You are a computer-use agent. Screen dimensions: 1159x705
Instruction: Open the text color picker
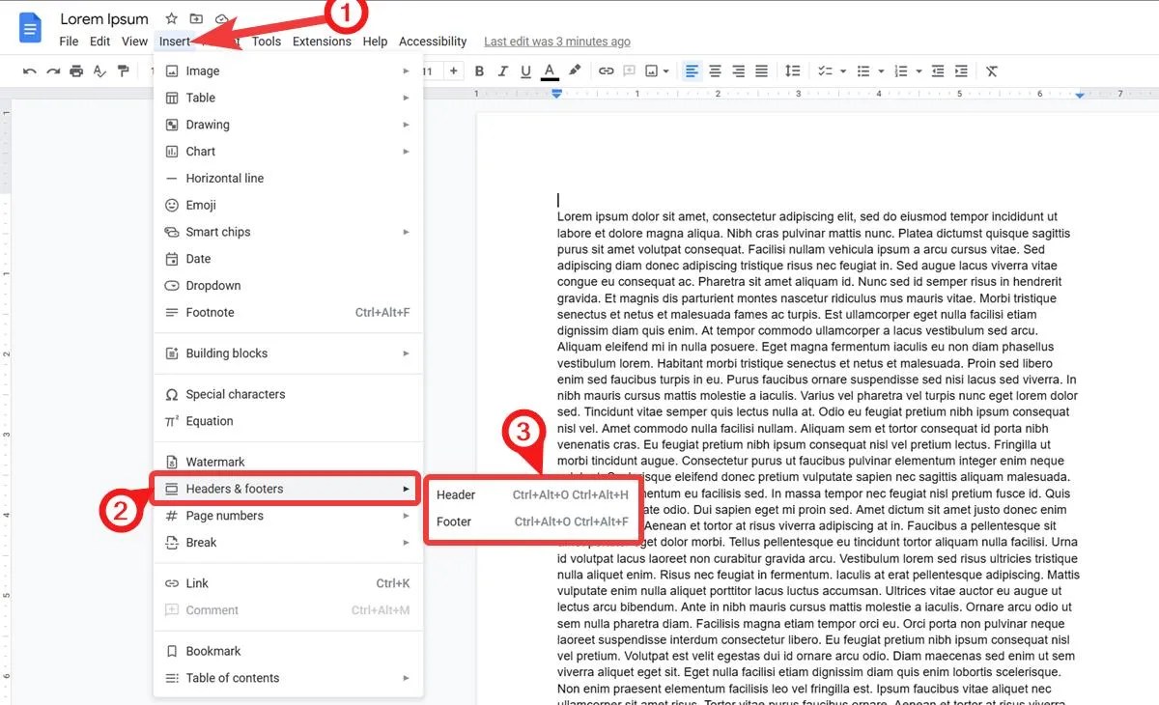point(549,70)
